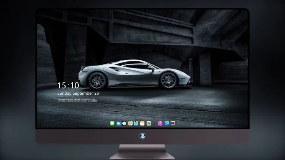
Task: Open the Photos gallery icon in the dock
Action: (x=149, y=123)
